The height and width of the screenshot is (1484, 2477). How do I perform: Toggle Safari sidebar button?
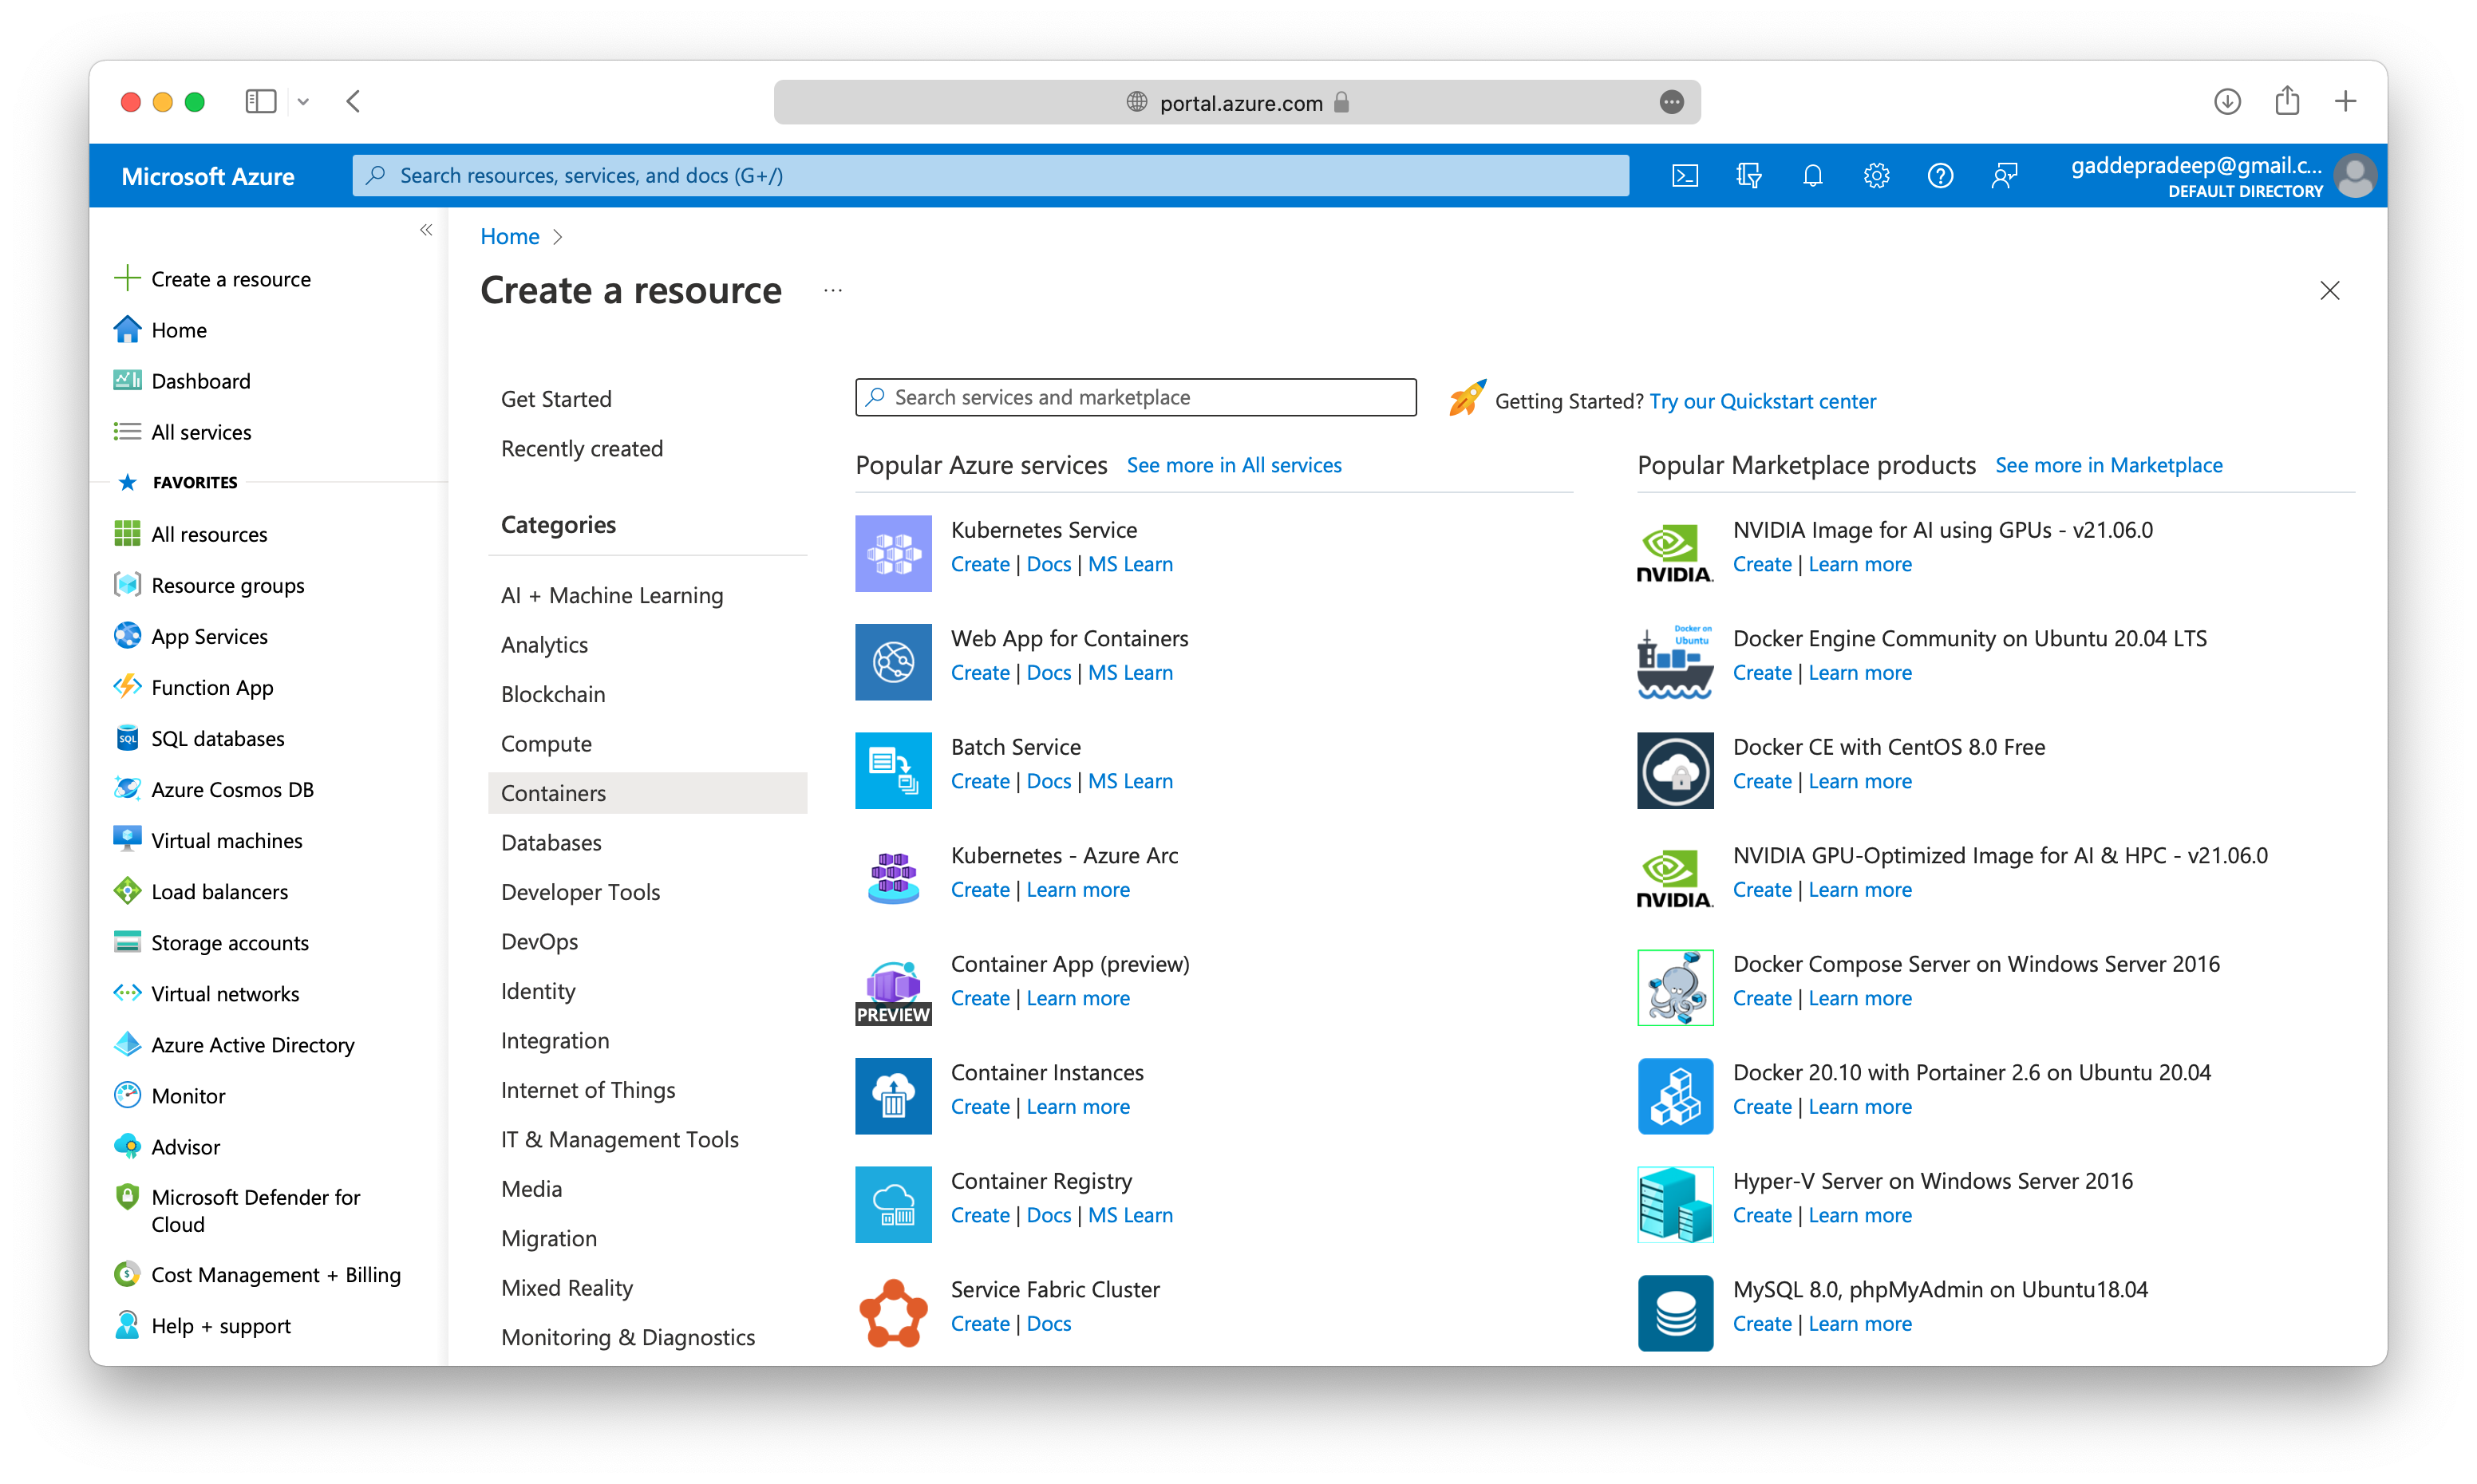point(261,101)
